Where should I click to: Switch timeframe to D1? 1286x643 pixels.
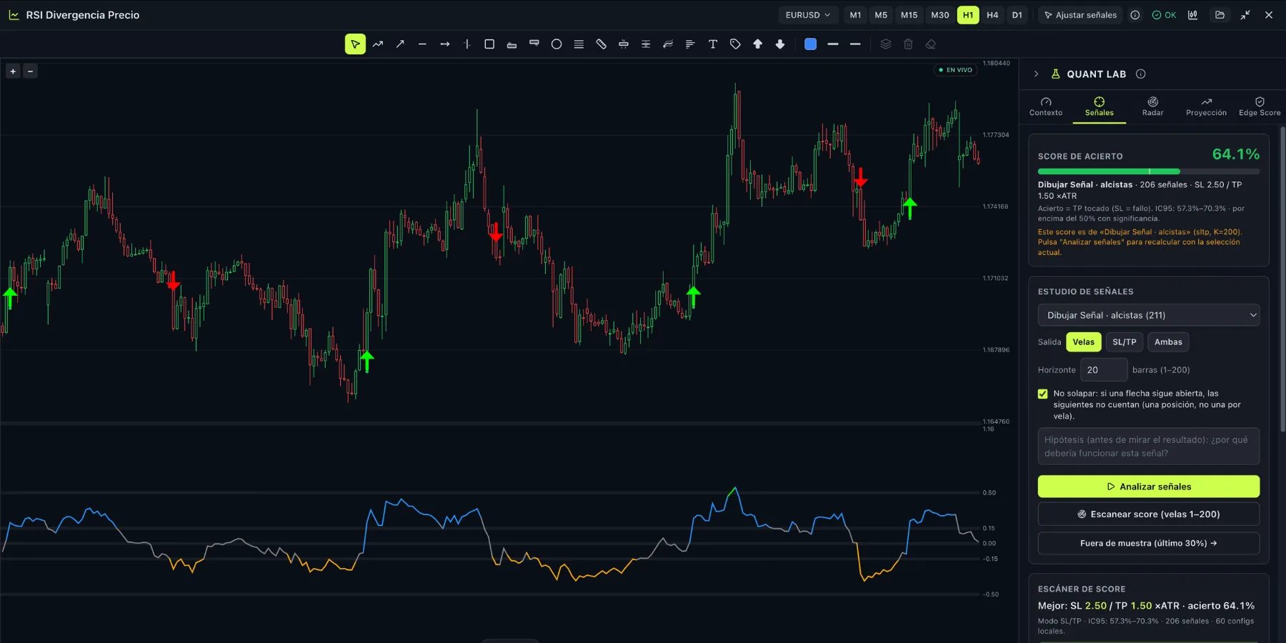click(1017, 15)
